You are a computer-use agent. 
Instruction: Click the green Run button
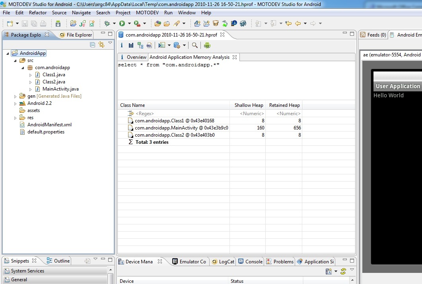coord(122,24)
